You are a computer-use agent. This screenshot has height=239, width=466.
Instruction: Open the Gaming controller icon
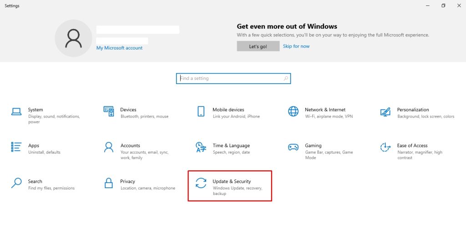pyautogui.click(x=294, y=147)
